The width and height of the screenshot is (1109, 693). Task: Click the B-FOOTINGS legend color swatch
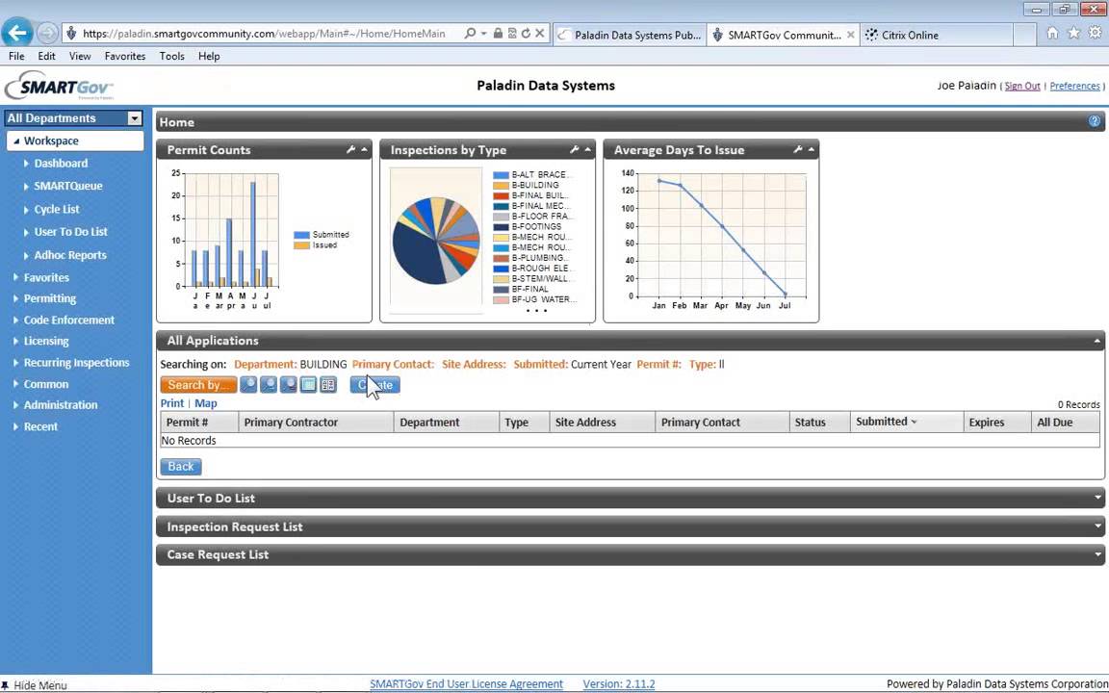coord(502,227)
